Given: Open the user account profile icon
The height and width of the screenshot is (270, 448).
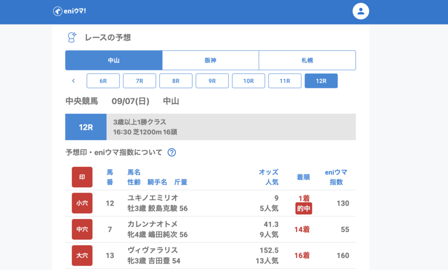Looking at the screenshot, I should click(360, 12).
